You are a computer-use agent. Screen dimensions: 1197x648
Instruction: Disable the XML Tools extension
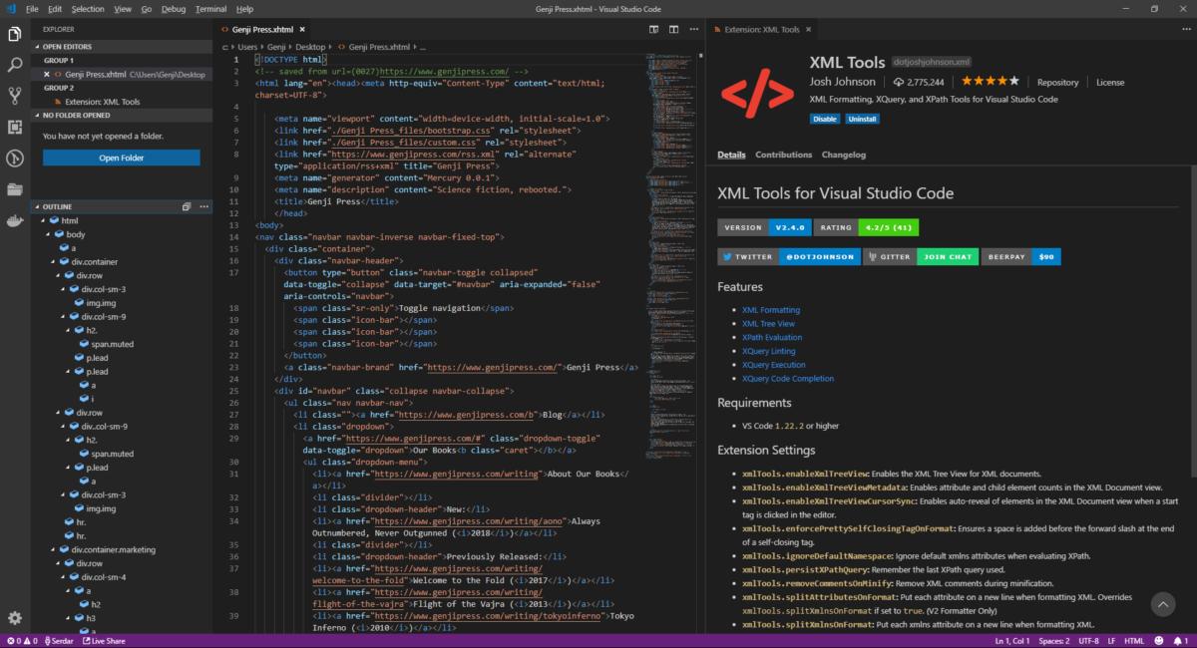pos(824,119)
